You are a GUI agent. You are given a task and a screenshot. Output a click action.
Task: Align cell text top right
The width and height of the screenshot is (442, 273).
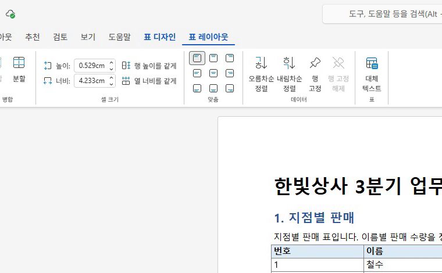click(x=230, y=58)
